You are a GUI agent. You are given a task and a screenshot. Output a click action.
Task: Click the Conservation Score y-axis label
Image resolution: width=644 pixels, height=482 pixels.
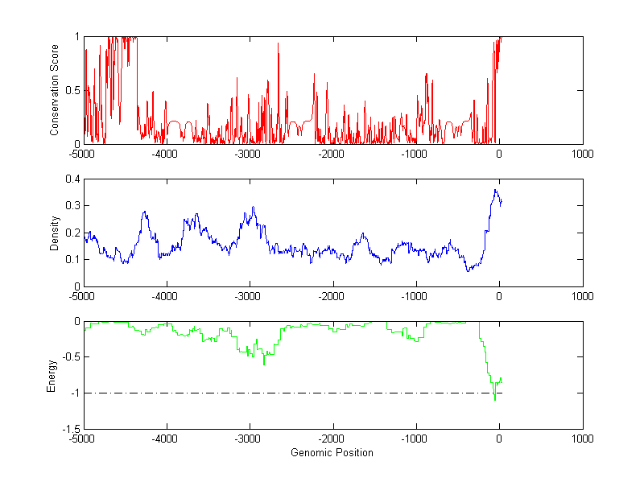(55, 90)
